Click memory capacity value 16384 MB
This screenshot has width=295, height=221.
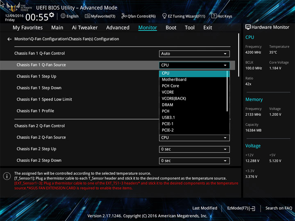pos(254,130)
